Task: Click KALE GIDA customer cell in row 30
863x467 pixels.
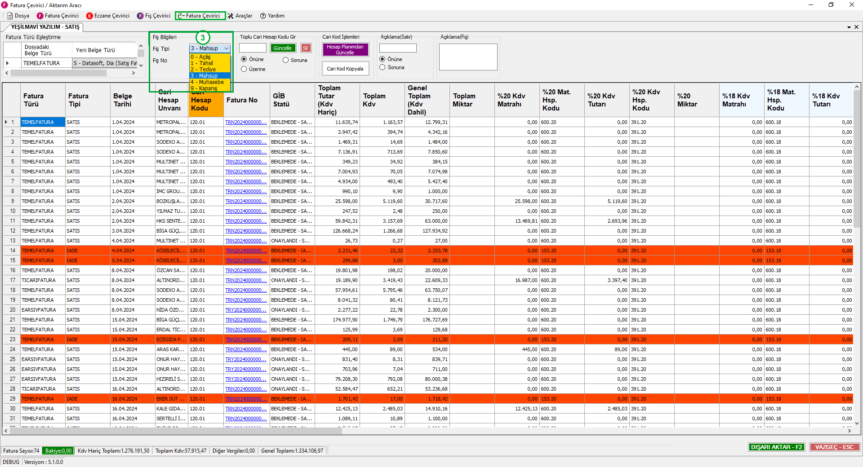Action: pyautogui.click(x=172, y=409)
